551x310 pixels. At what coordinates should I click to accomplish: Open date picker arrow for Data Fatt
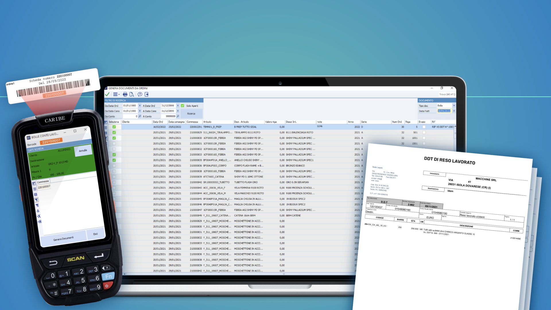point(454,111)
